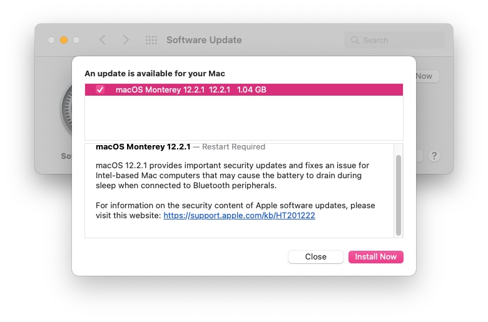Click the Software Update window title
Screen dimensions: 488x322
(204, 40)
